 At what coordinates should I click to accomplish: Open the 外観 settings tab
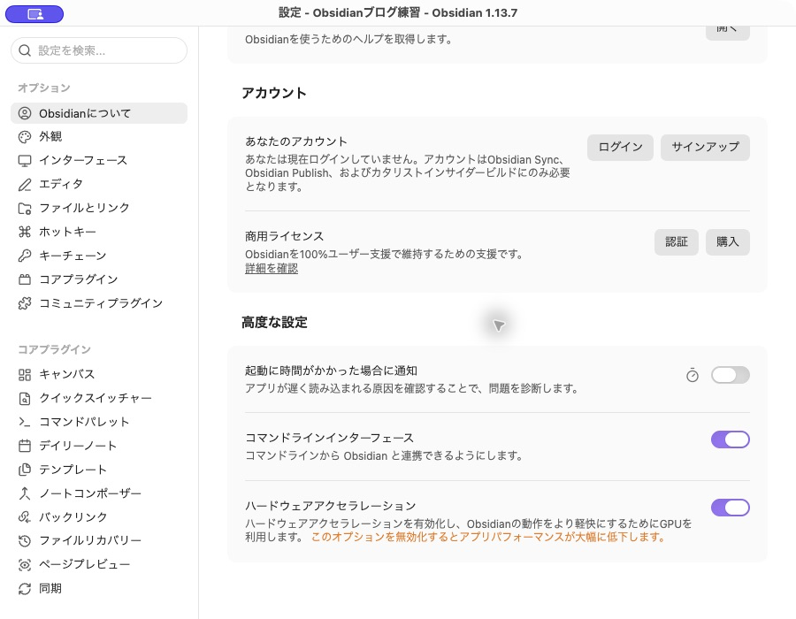click(99, 137)
